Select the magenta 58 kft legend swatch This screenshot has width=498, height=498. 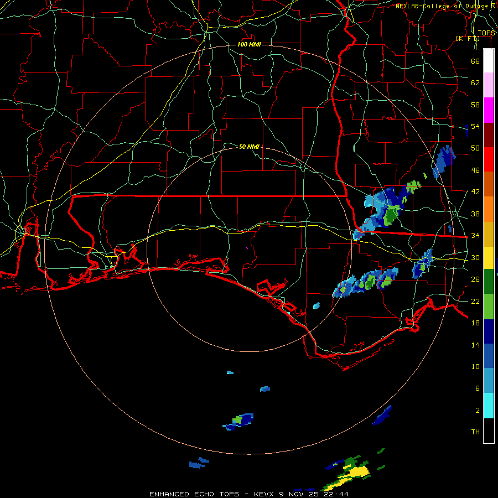point(489,110)
